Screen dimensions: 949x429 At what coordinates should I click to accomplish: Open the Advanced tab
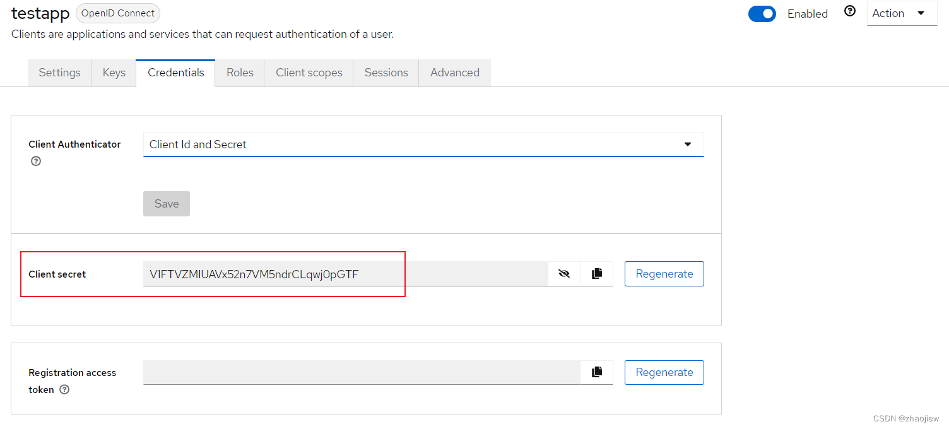(455, 73)
